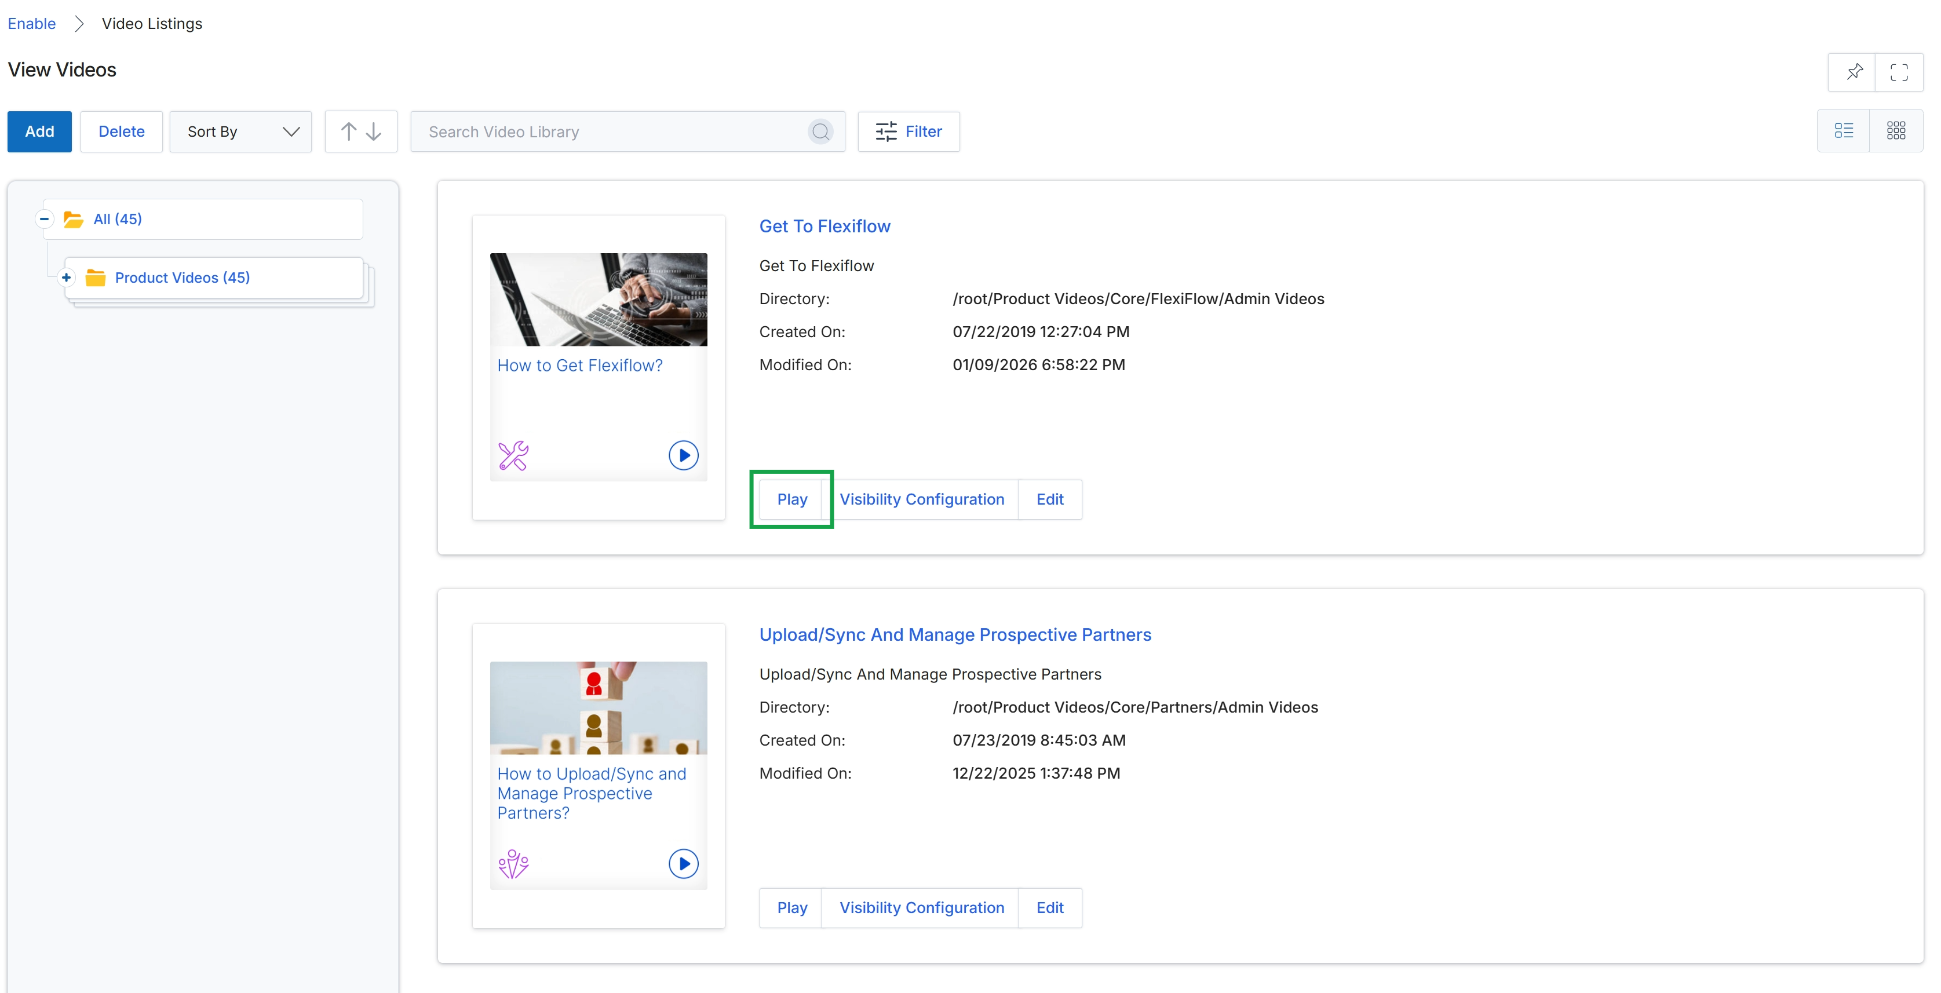Expand the Product Videos (45) folder

(x=66, y=278)
